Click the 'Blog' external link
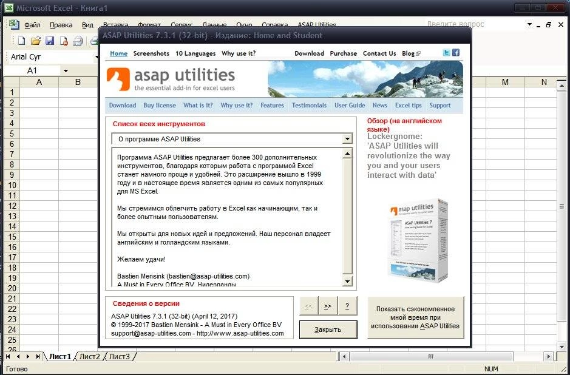The height and width of the screenshot is (375, 570). tap(411, 53)
